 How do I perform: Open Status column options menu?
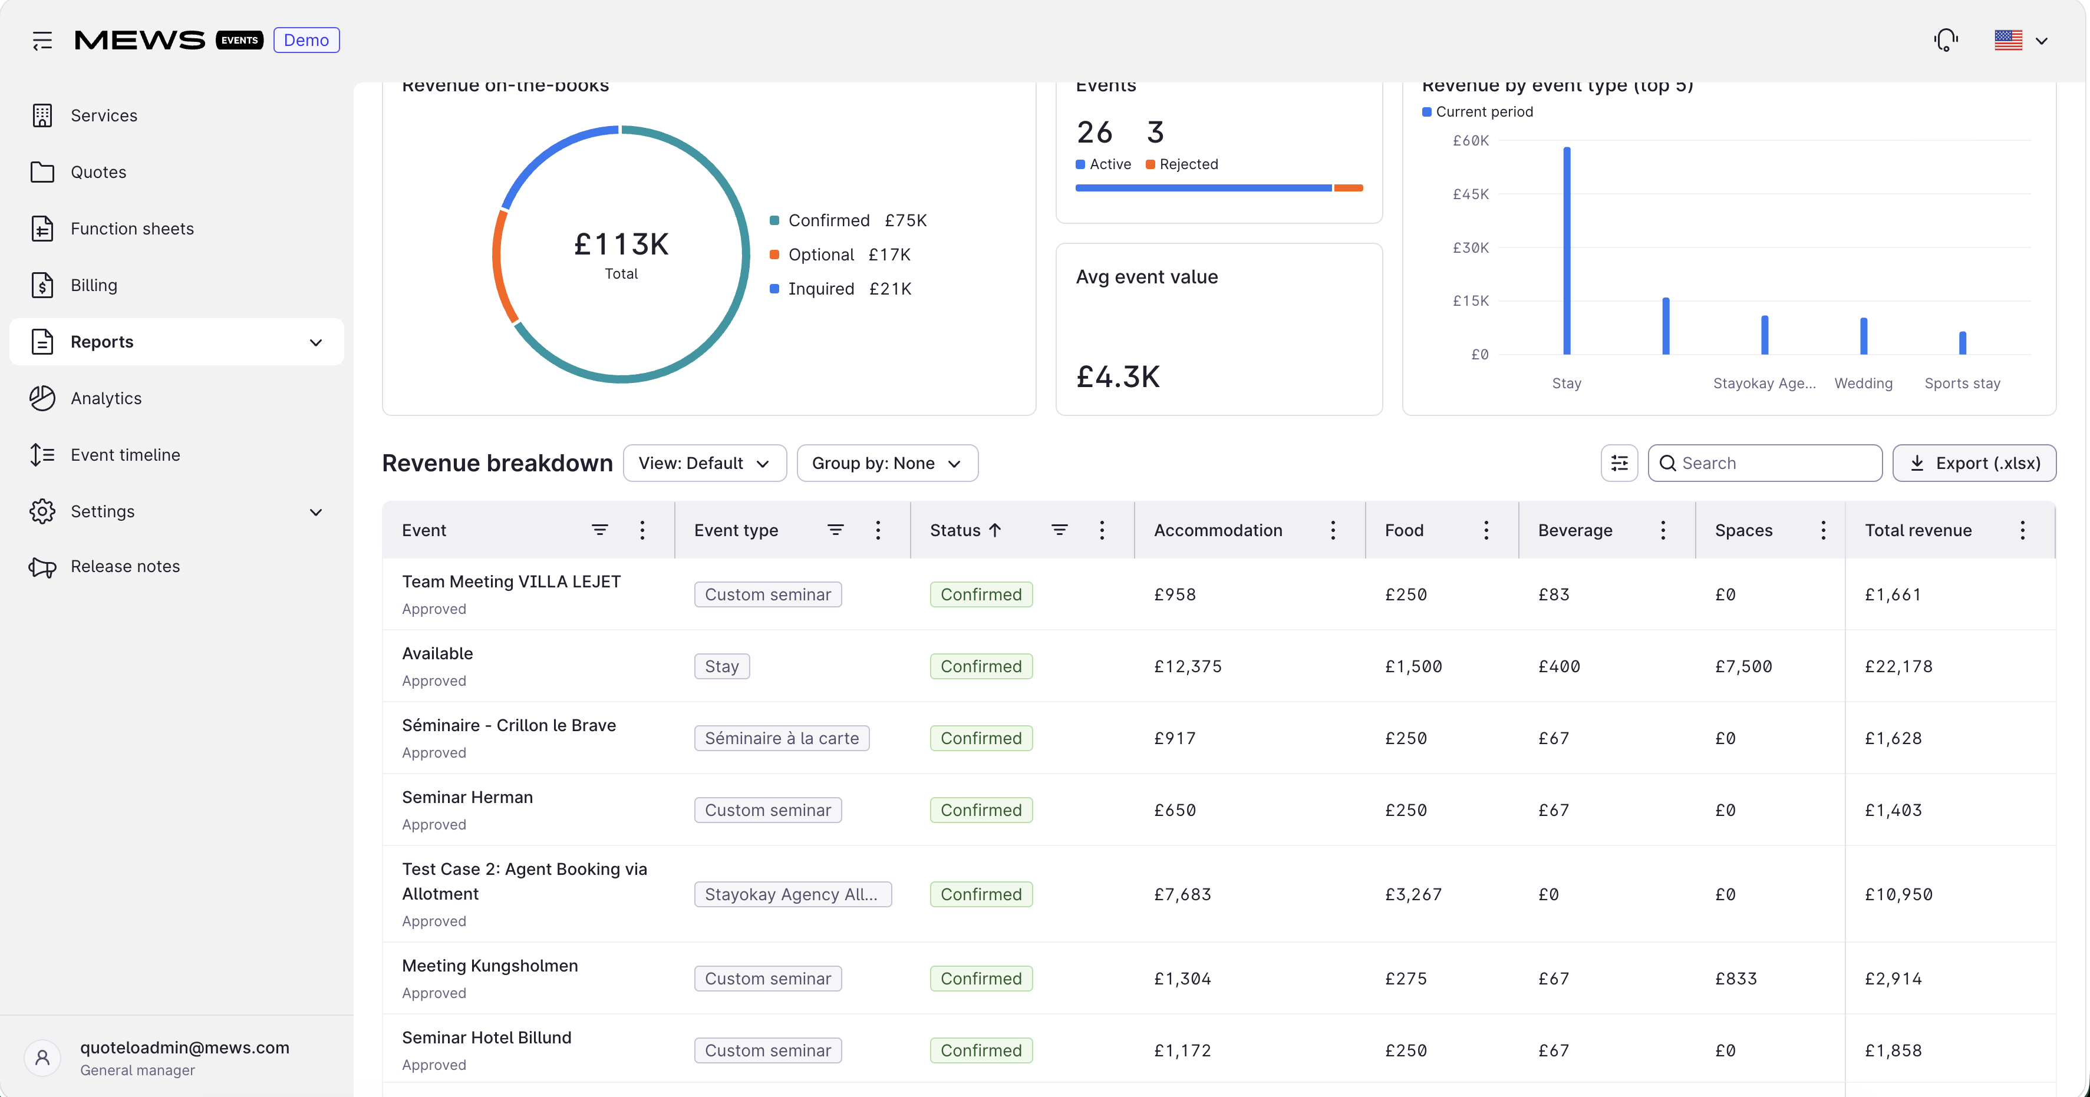coord(1101,530)
